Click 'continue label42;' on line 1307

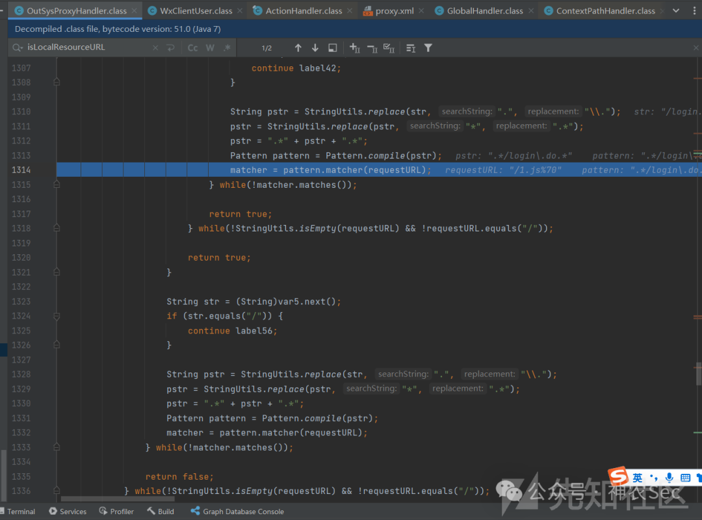pos(296,68)
